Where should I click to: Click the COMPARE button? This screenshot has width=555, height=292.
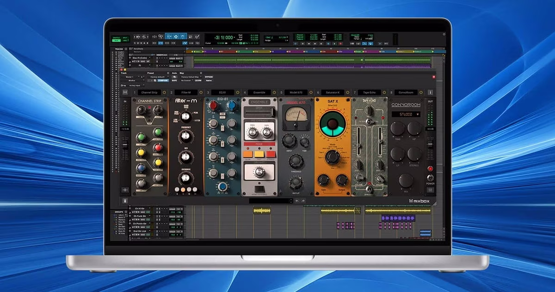click(163, 80)
